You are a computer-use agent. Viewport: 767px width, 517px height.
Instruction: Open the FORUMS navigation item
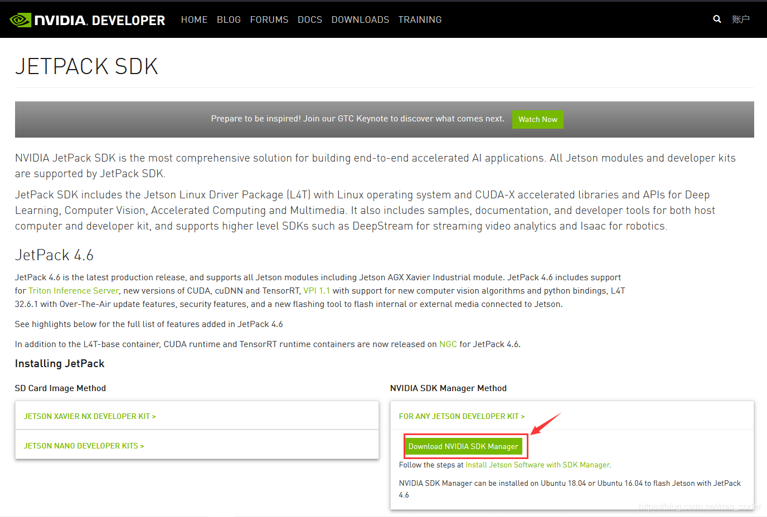269,19
